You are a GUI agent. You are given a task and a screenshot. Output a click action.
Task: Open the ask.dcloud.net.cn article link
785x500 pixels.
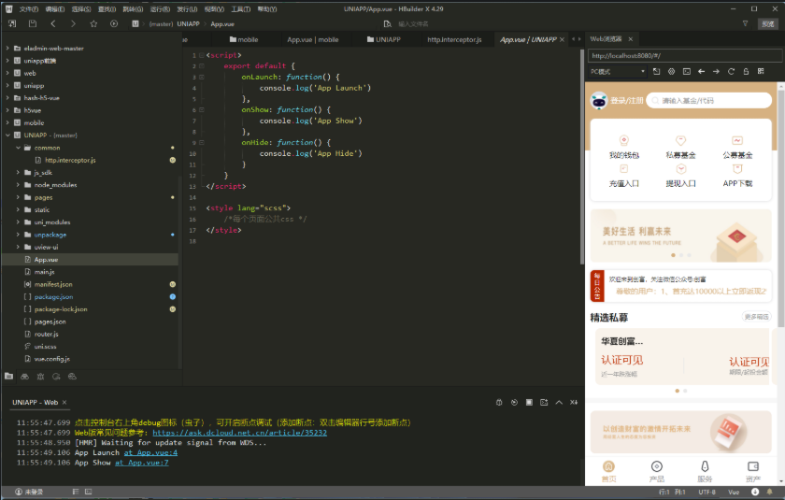(x=240, y=433)
